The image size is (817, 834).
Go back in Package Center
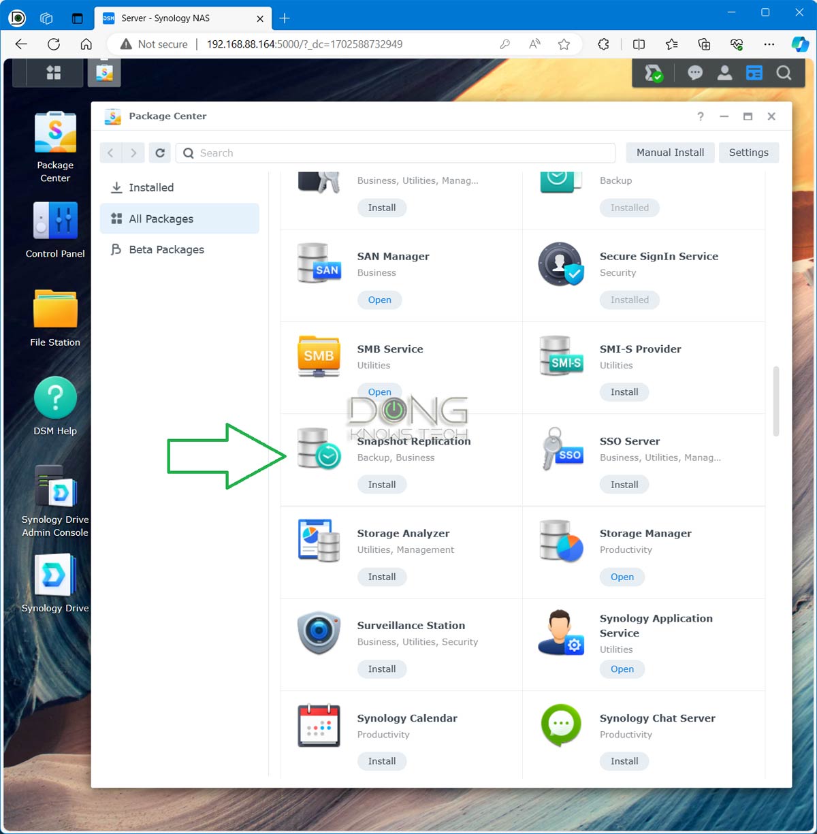(111, 153)
